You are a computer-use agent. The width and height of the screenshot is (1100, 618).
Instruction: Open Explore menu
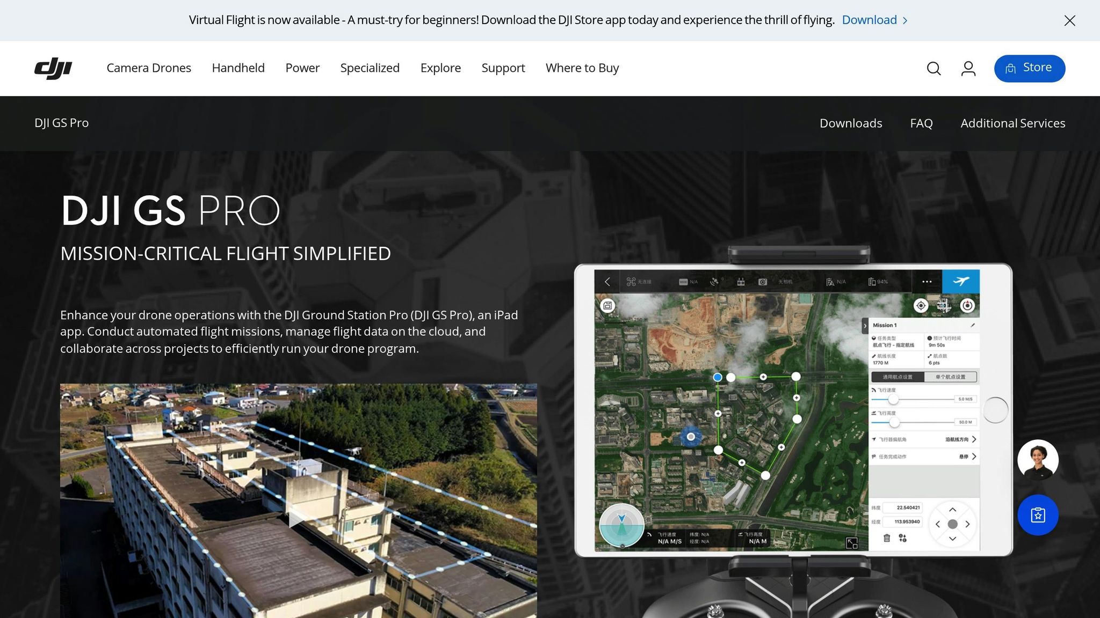click(x=440, y=68)
